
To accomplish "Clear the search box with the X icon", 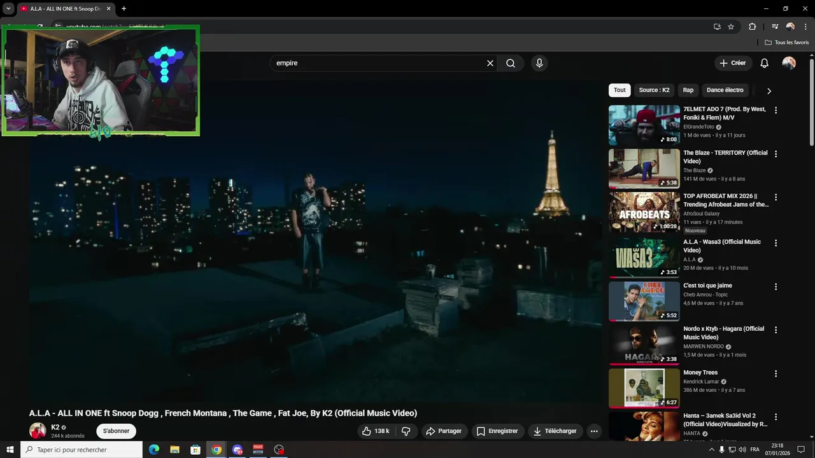I will click(490, 63).
